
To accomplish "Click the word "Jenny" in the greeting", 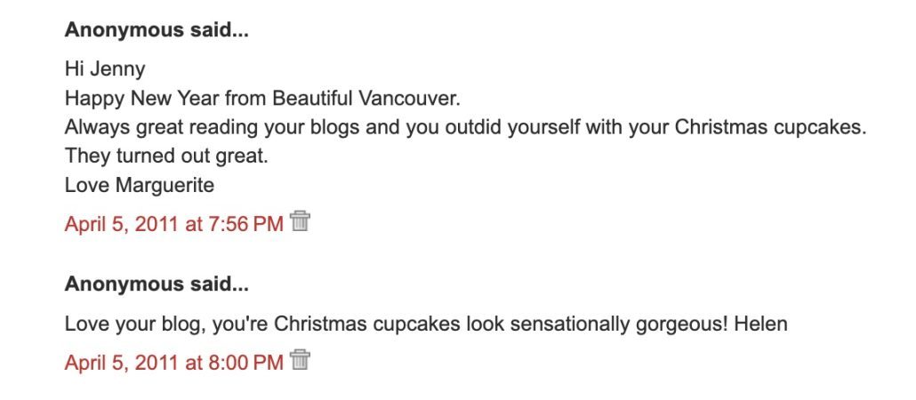I will pyautogui.click(x=123, y=68).
